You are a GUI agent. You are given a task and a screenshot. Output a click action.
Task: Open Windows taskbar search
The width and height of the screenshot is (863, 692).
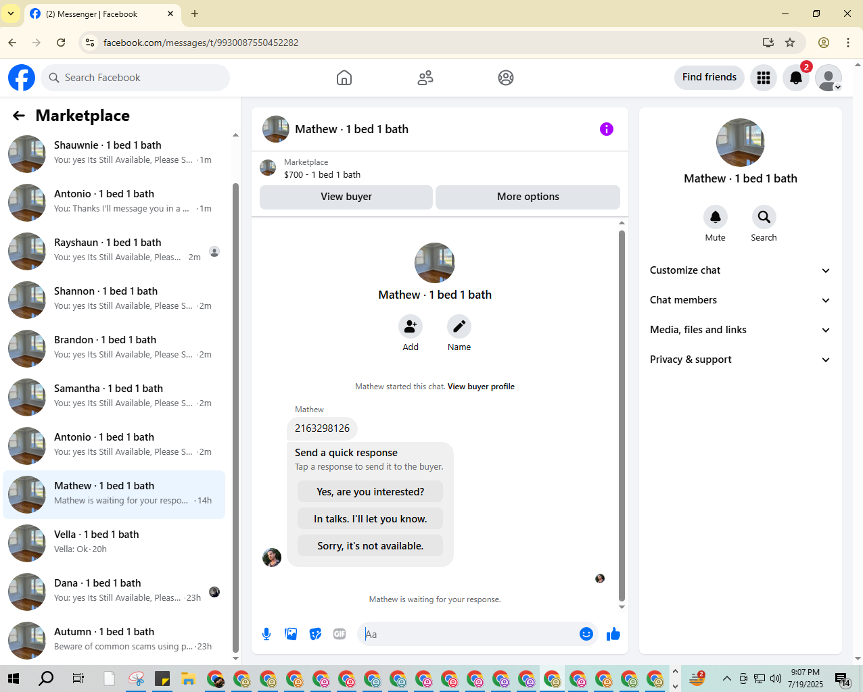pos(46,678)
